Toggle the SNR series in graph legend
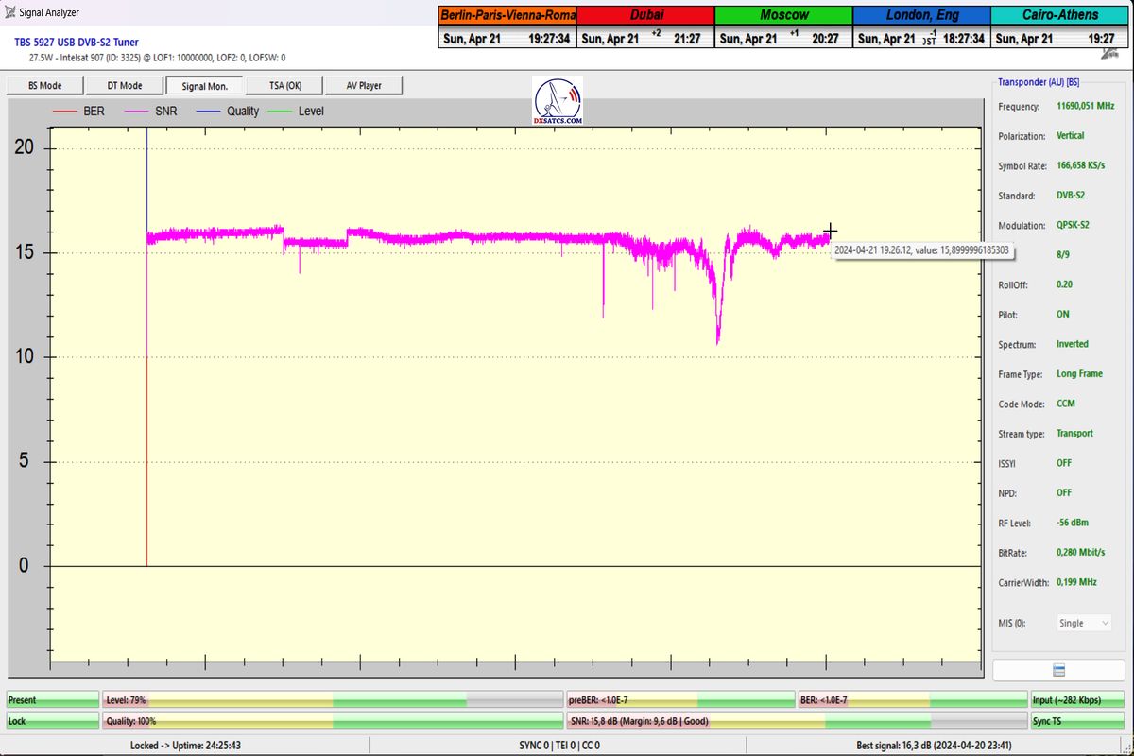This screenshot has height=756, width=1134. (x=152, y=111)
